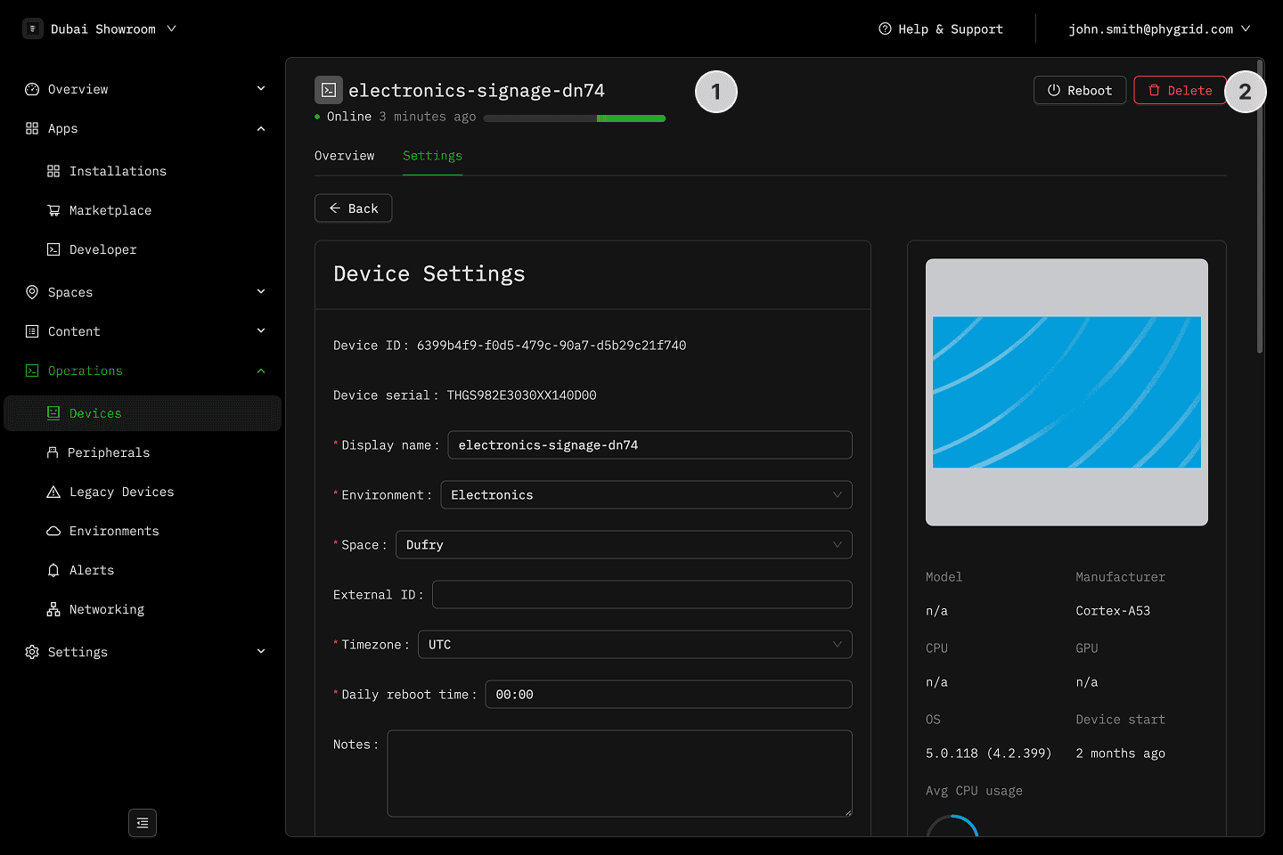The height and width of the screenshot is (855, 1283).
Task: Click the External ID input field
Action: pyautogui.click(x=642, y=595)
